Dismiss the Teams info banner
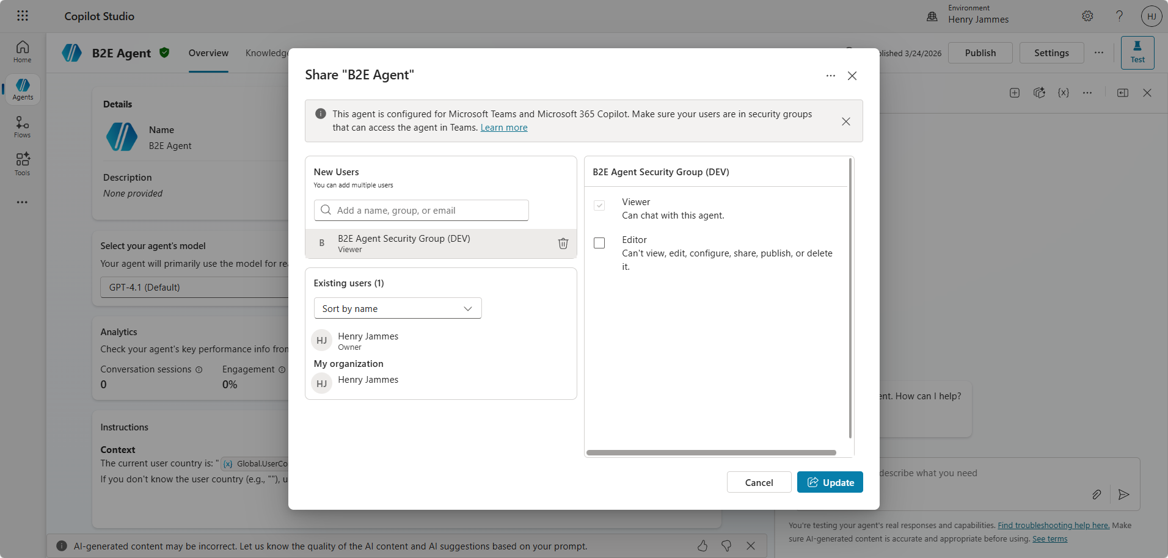Image resolution: width=1168 pixels, height=558 pixels. point(845,121)
